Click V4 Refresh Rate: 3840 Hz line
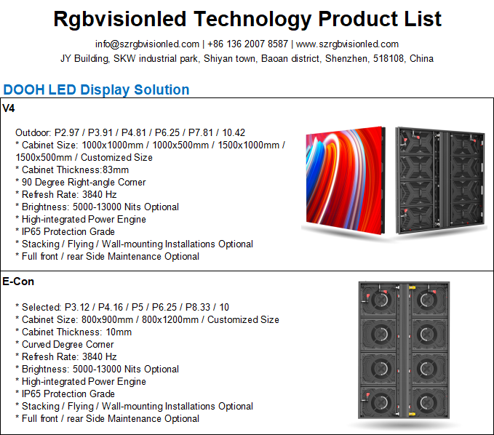Viewport: 494px width, 435px height. pyautogui.click(x=66, y=194)
